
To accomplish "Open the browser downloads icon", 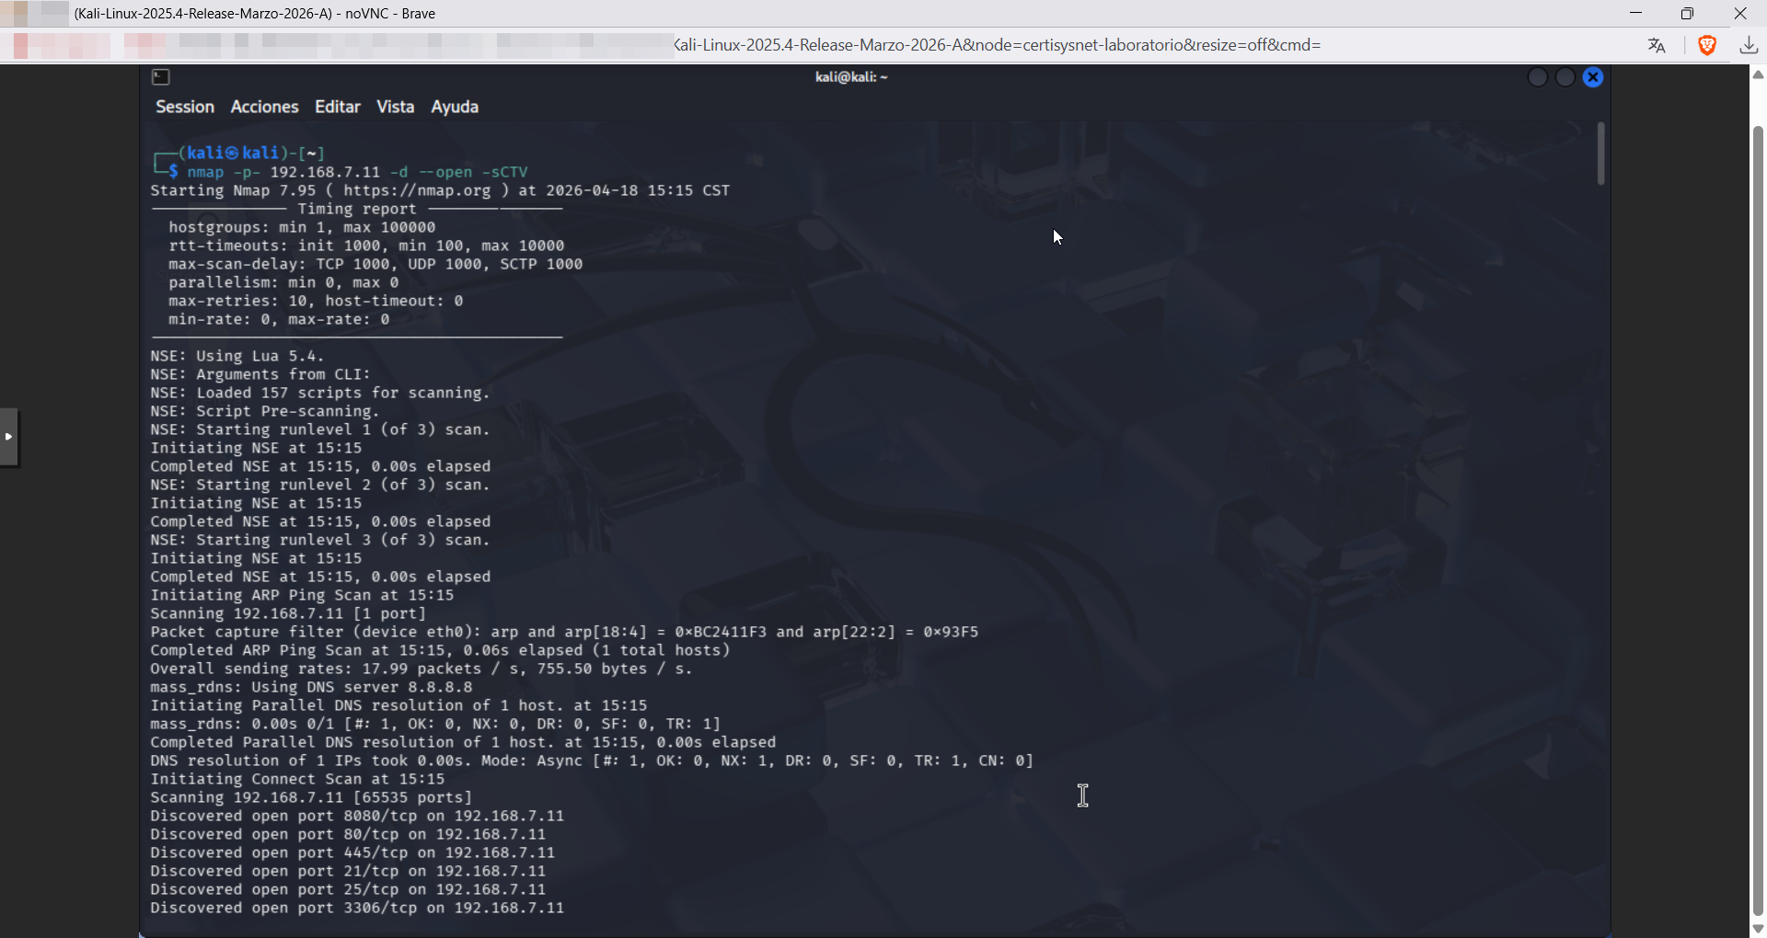I will 1749,46.
